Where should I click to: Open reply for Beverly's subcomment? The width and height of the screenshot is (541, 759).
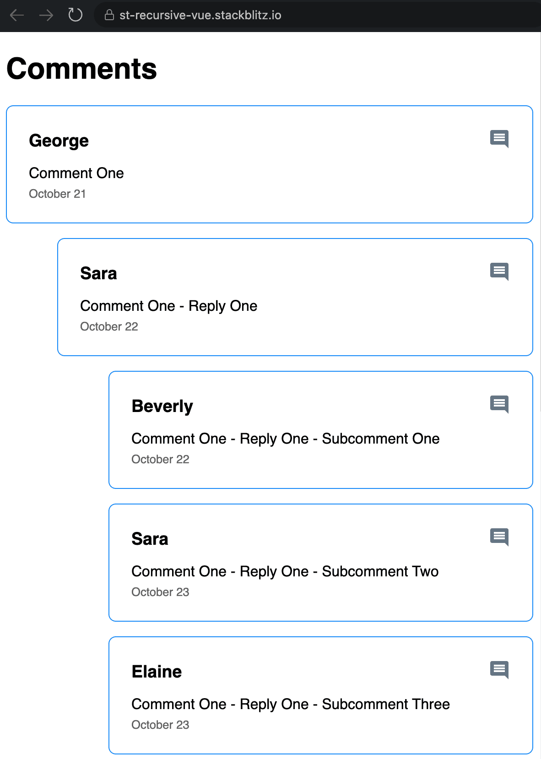pyautogui.click(x=499, y=404)
